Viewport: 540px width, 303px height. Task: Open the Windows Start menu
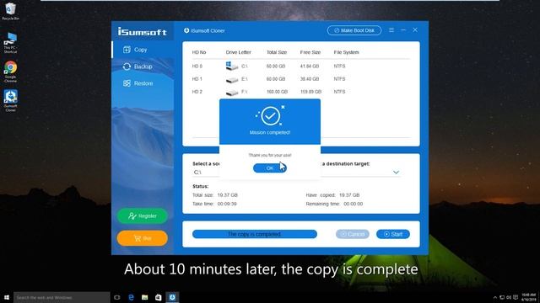tap(7, 297)
